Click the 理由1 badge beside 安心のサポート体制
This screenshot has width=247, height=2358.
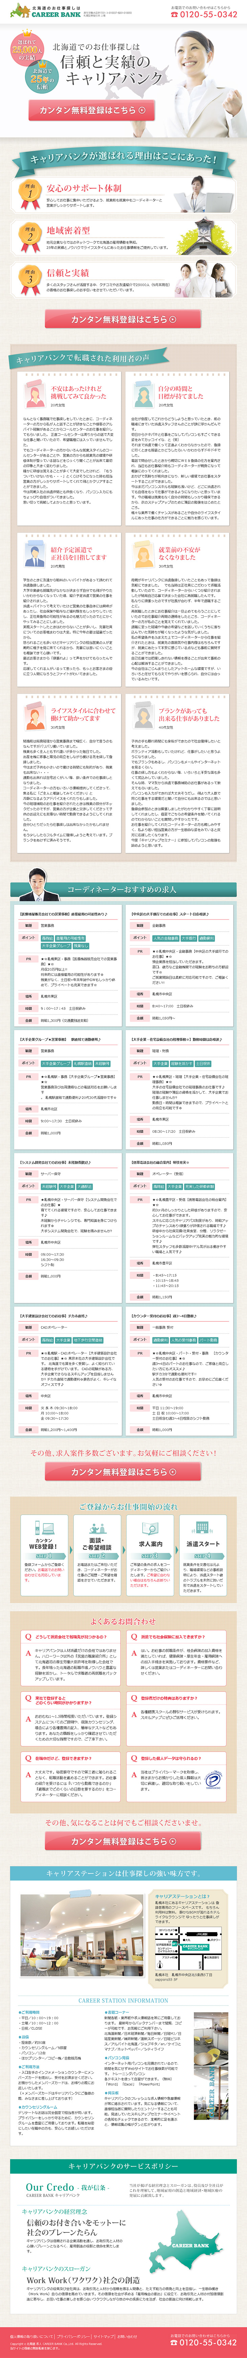click(30, 192)
